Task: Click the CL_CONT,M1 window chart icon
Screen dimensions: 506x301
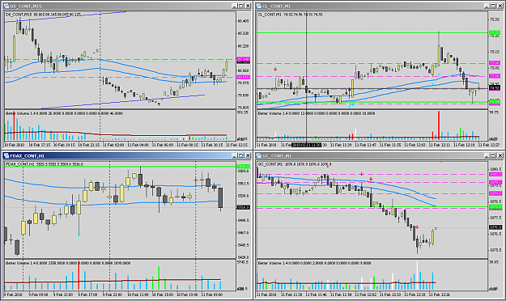Action: (259, 6)
